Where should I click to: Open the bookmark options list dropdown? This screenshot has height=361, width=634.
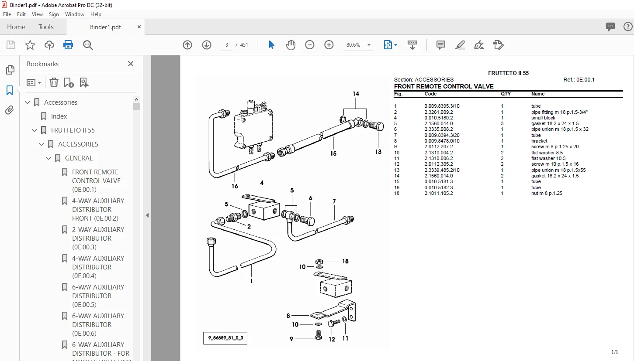[34, 82]
